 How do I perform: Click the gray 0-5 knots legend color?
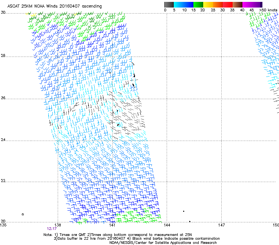click(x=169, y=5)
